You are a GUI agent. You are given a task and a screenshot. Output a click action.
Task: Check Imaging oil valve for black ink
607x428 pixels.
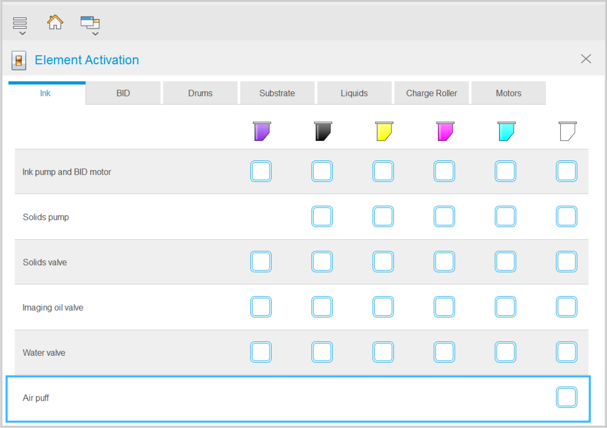(x=322, y=307)
